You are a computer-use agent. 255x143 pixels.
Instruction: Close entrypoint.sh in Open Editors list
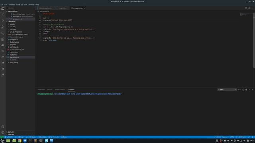tap(9, 19)
